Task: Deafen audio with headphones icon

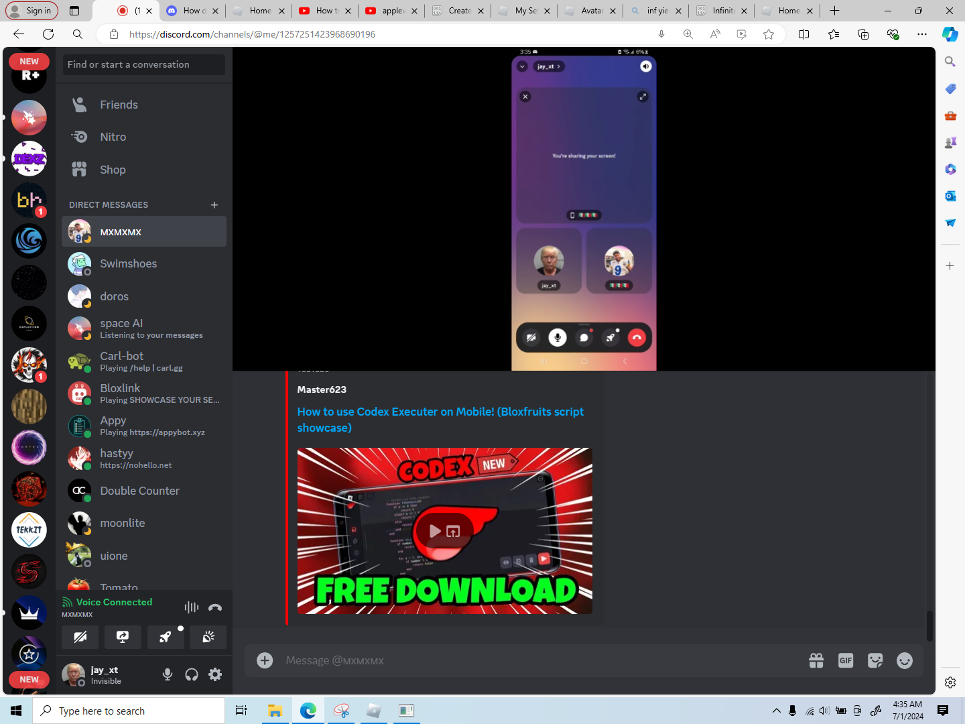Action: pyautogui.click(x=192, y=674)
